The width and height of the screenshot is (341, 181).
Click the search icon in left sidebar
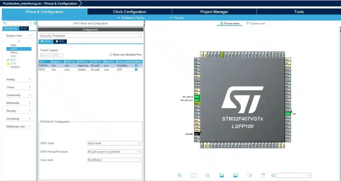(5, 23)
